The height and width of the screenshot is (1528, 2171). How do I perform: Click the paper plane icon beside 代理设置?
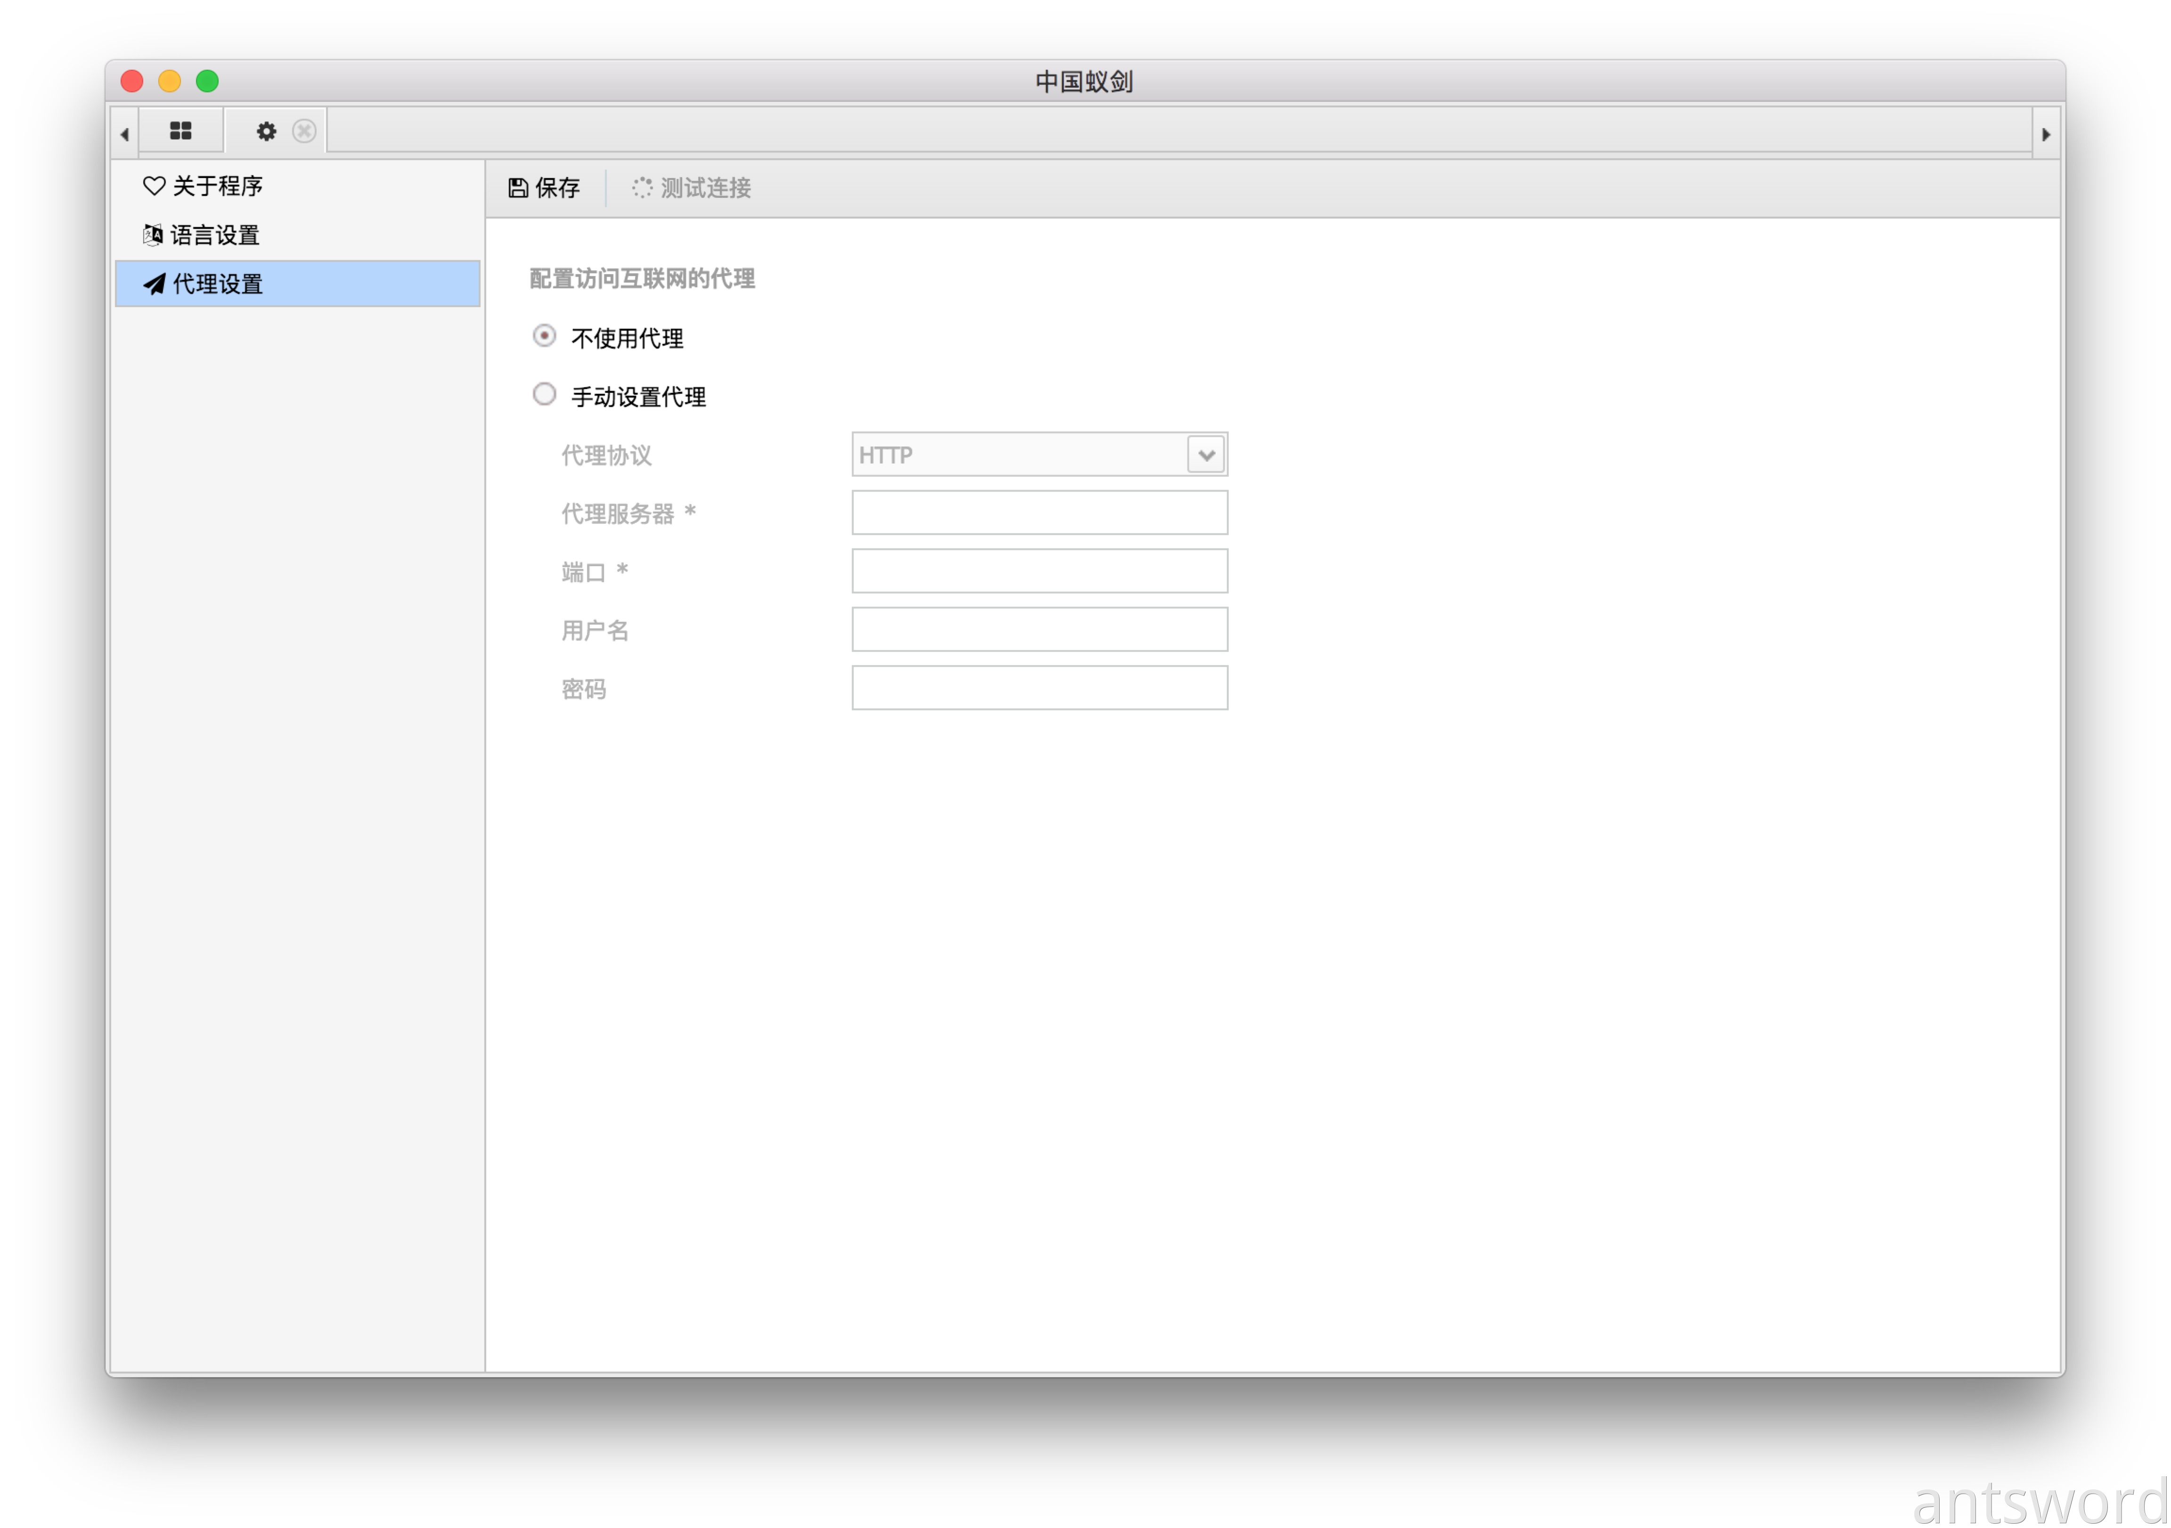(x=154, y=284)
